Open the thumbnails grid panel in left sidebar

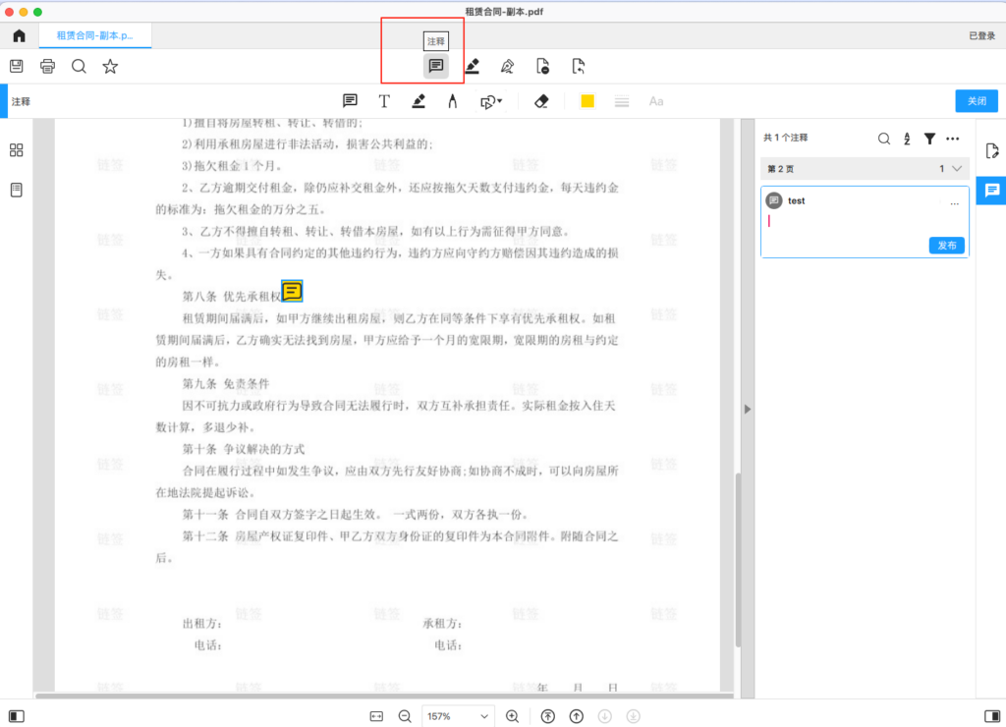click(17, 150)
